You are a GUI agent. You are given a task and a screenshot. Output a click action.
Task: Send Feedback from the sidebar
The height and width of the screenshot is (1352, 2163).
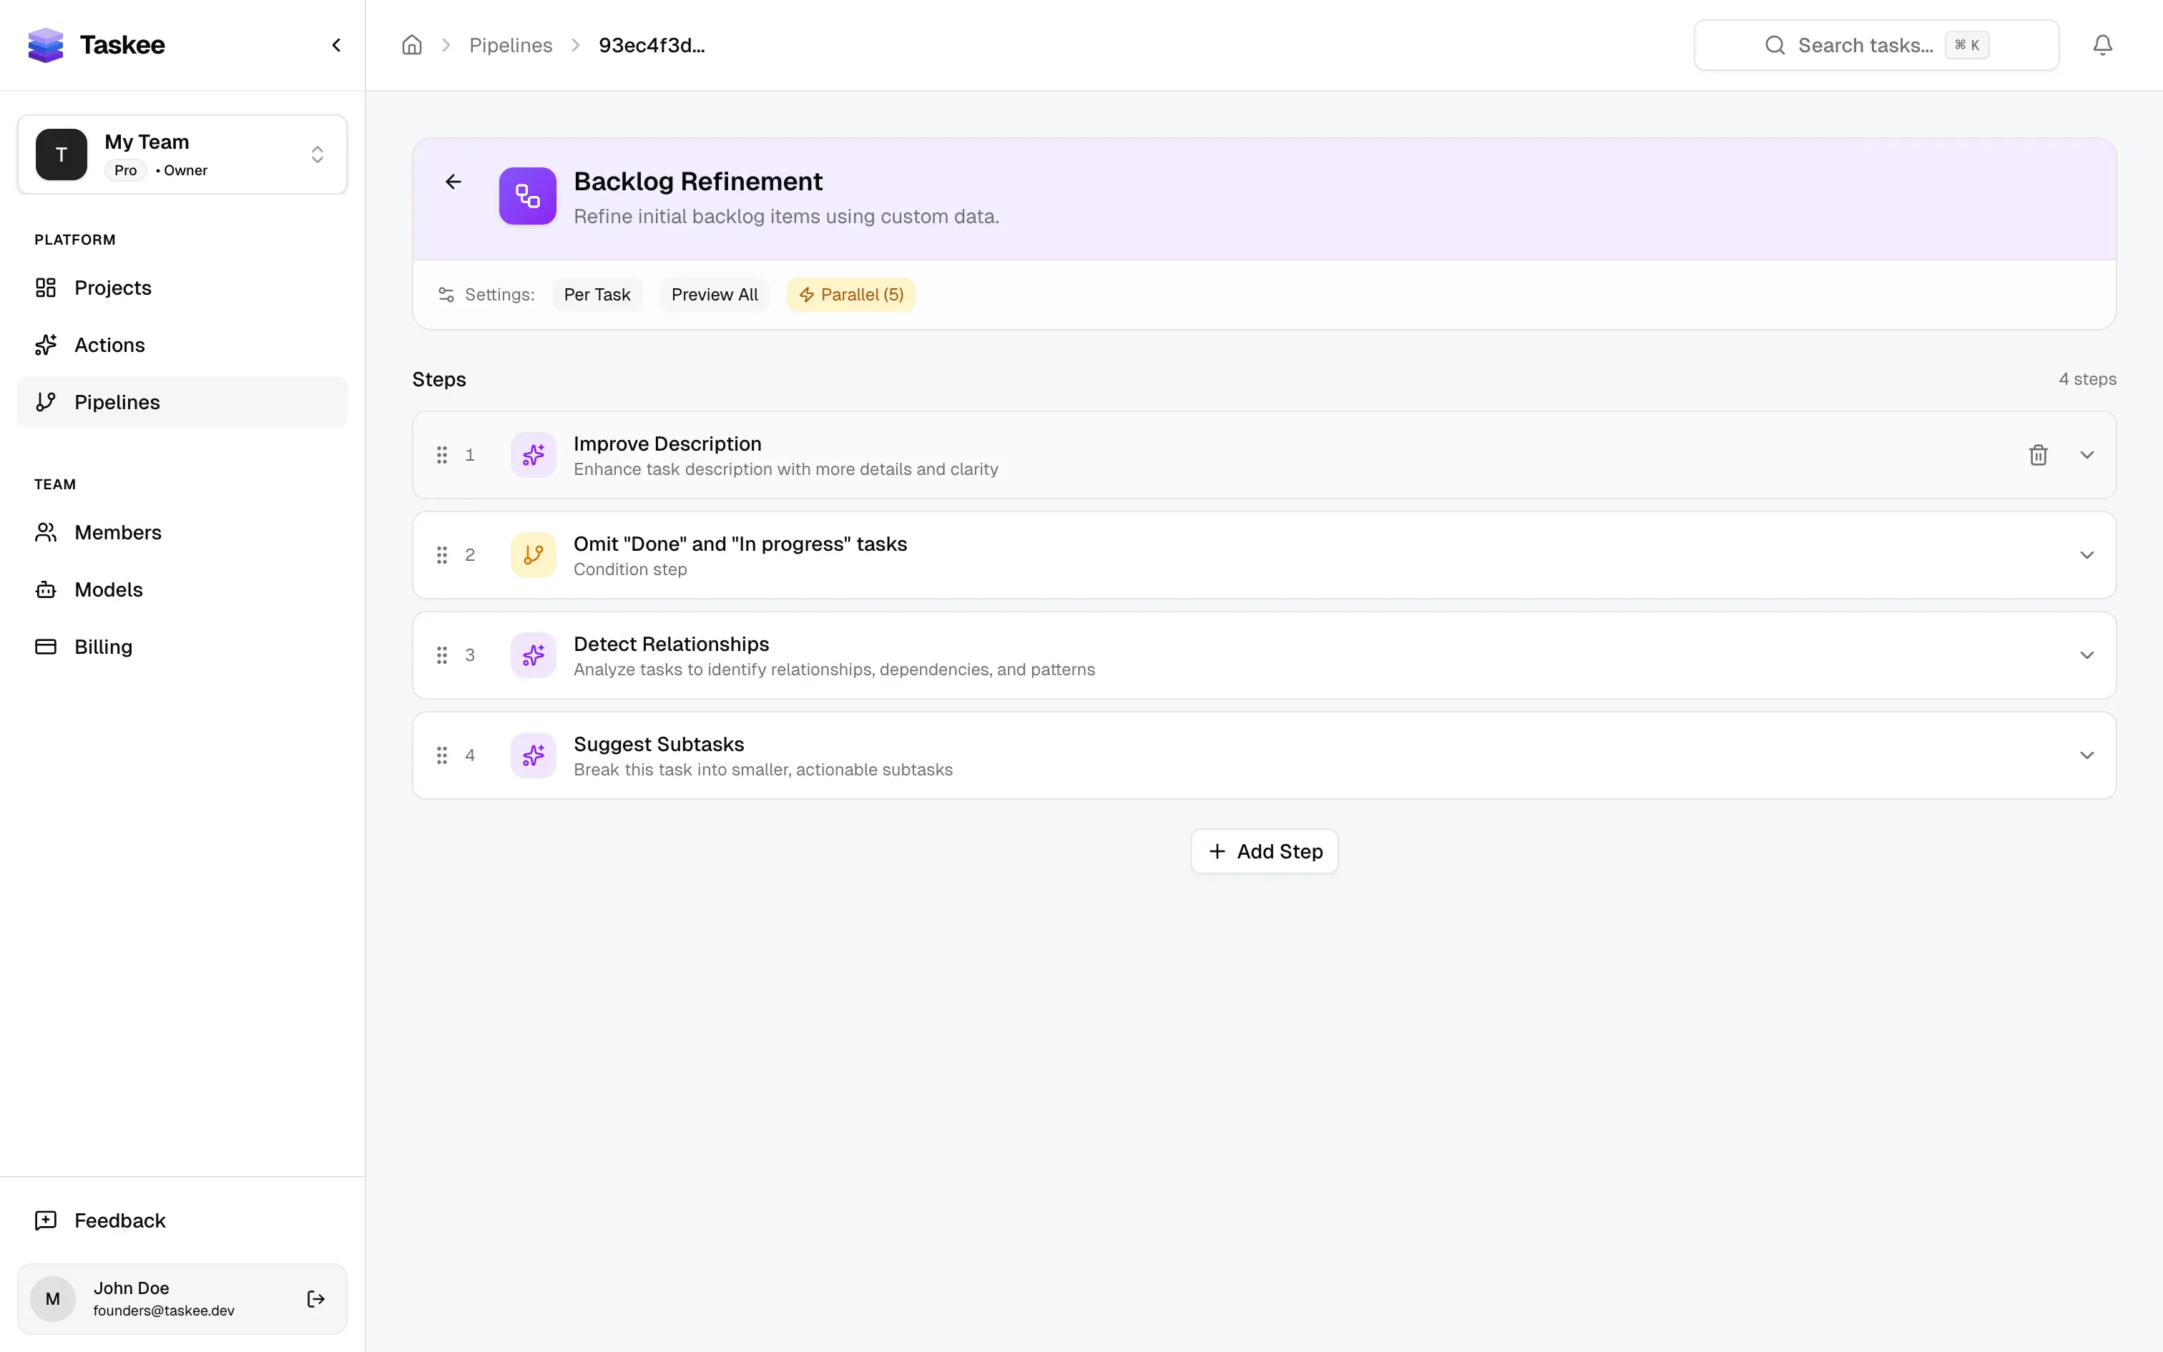pos(119,1220)
